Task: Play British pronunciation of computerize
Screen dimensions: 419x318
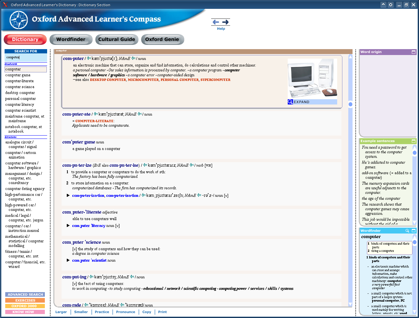Action: point(145,165)
